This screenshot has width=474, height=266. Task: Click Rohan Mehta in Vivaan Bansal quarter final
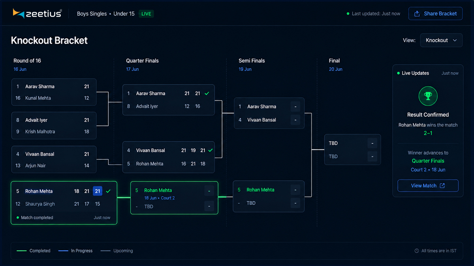[150, 164]
